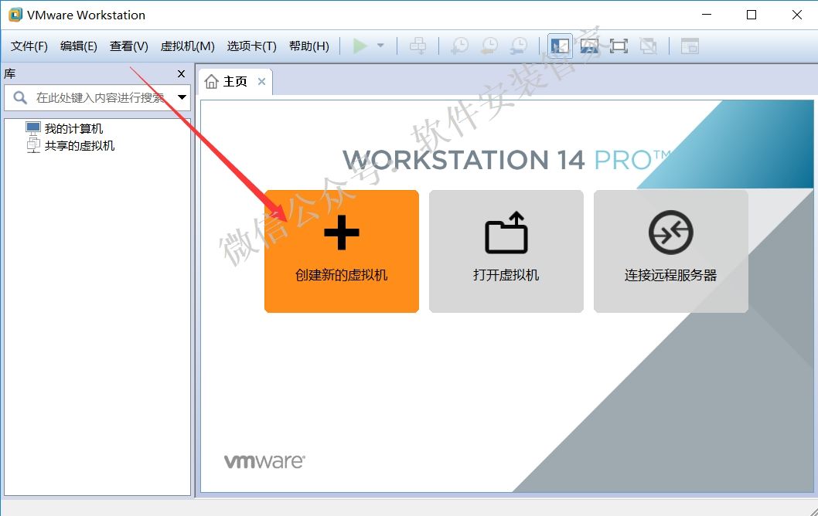Click the Unity mode toolbar icon

click(x=649, y=46)
